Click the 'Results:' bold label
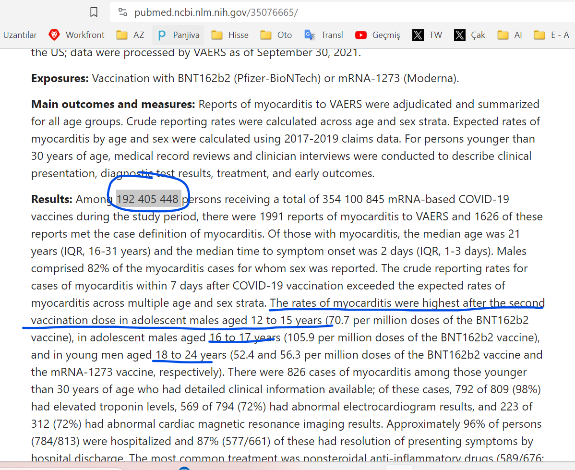 point(52,199)
